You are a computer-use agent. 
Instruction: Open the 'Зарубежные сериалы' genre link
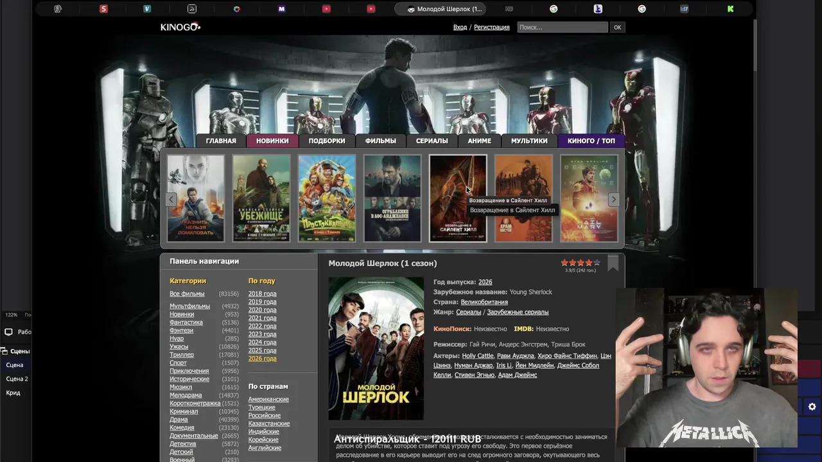[518, 312]
